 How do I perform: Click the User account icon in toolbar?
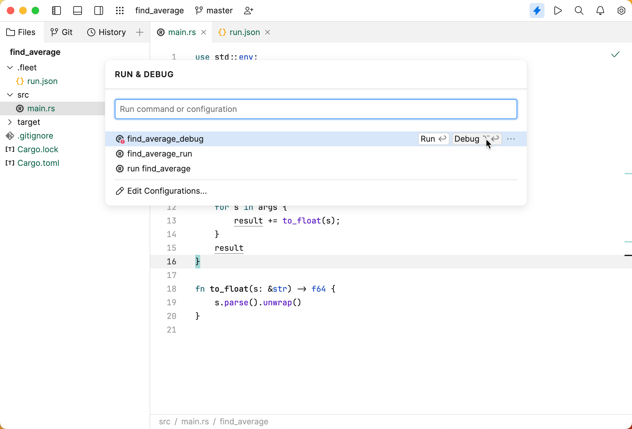pyautogui.click(x=248, y=11)
